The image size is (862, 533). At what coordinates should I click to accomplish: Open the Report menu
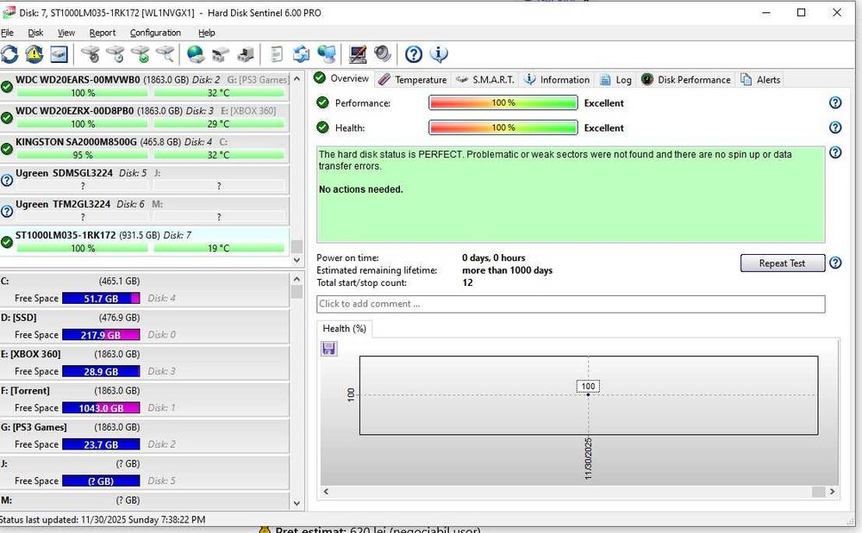[x=103, y=33]
